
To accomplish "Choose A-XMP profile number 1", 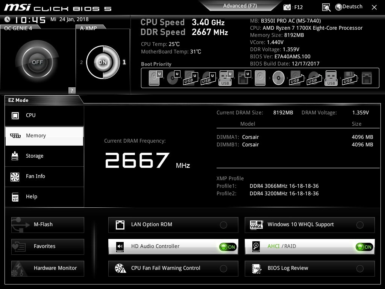I will pos(124,62).
